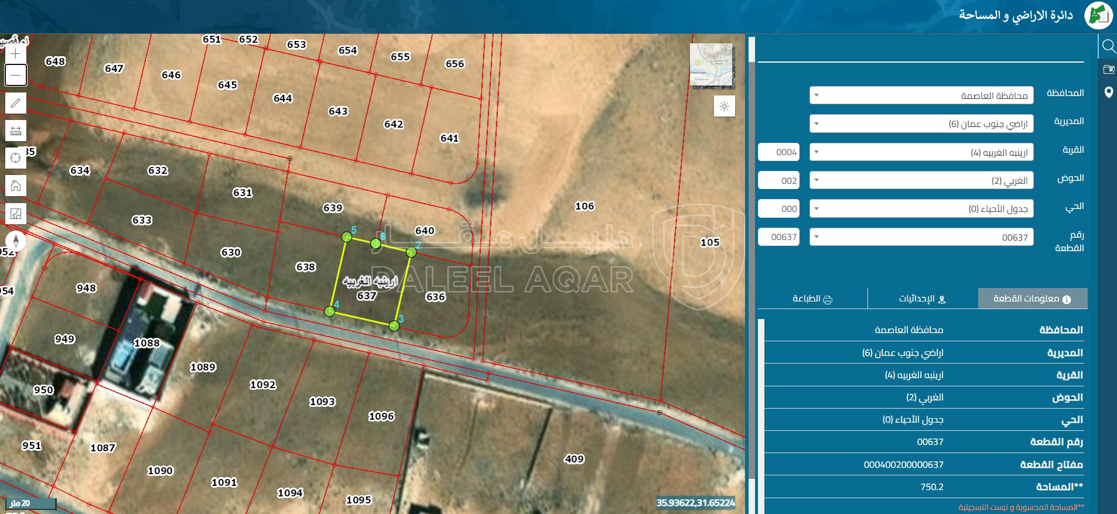
Task: Expand the المديرية directorate dropdown
Action: click(921, 124)
